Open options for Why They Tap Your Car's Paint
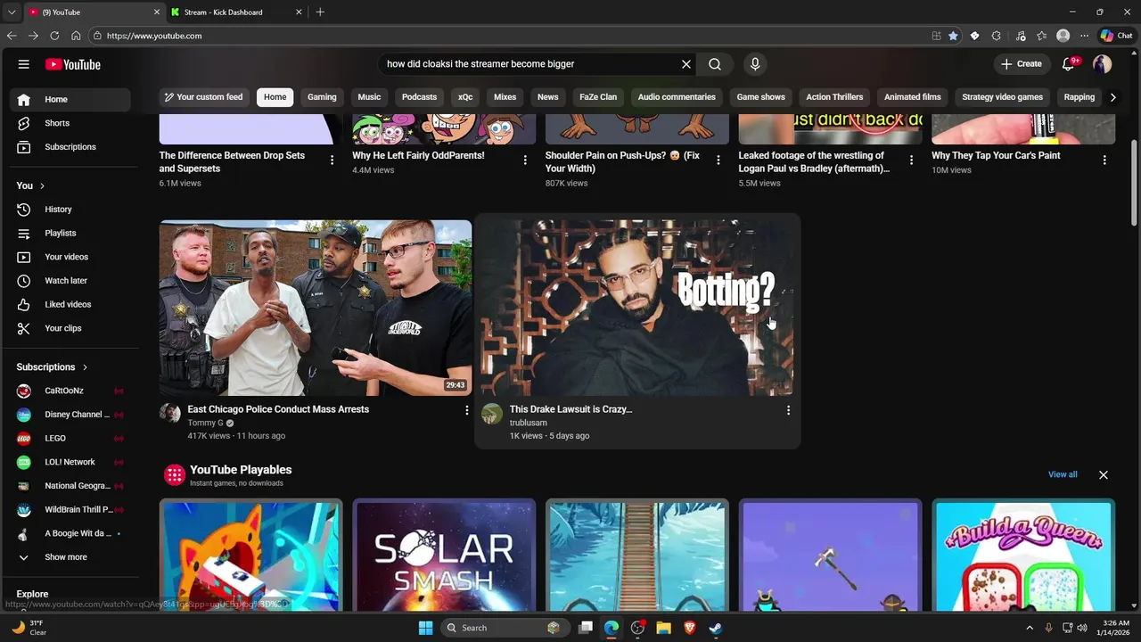Image resolution: width=1141 pixels, height=642 pixels. (x=1104, y=160)
